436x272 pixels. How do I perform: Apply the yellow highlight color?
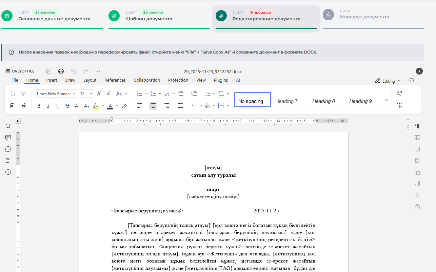click(96, 106)
